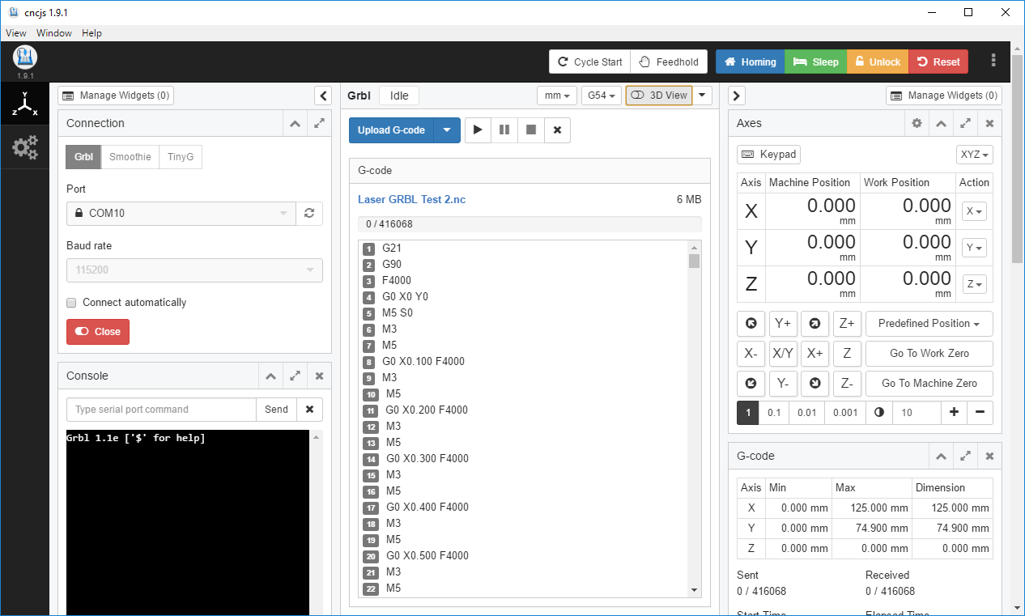Click the Play G-code button
Viewport: 1025px width, 616px height.
point(478,130)
